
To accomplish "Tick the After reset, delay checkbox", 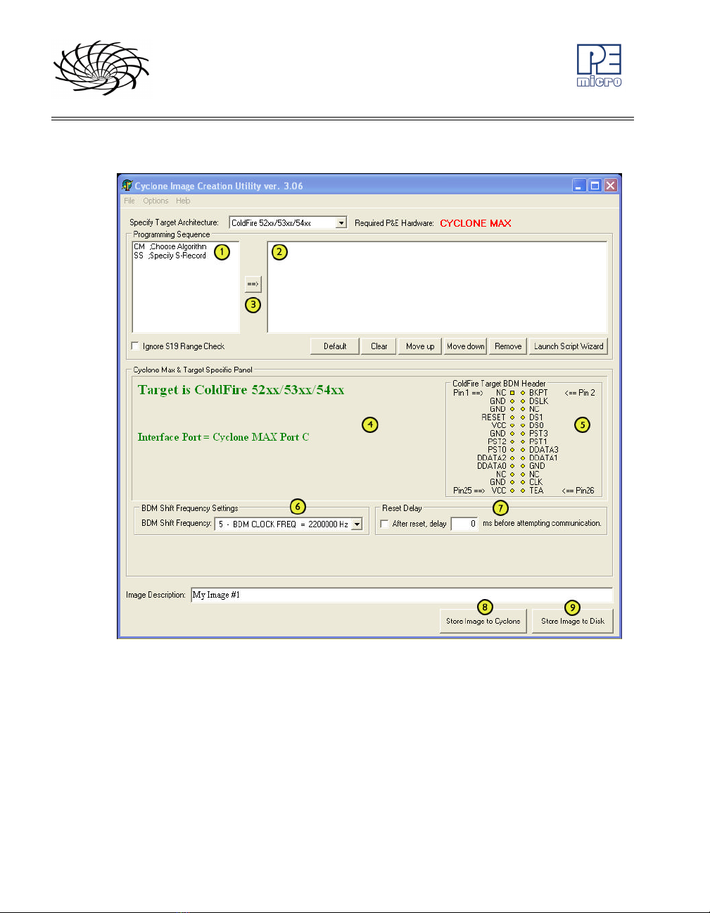I will pos(384,524).
